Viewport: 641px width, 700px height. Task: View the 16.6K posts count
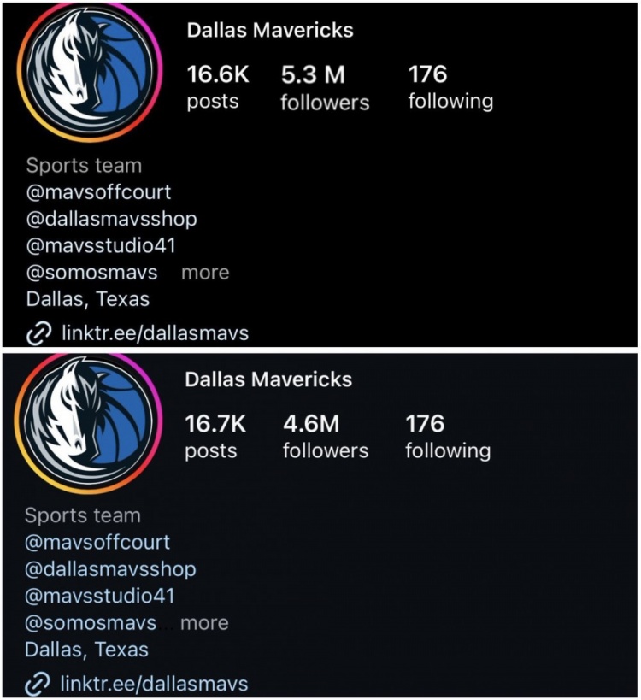pos(218,87)
